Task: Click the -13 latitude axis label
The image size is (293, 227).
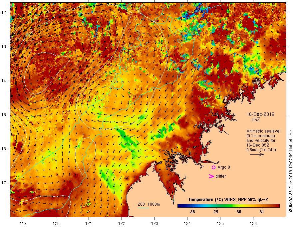Action: click(x=4, y=47)
